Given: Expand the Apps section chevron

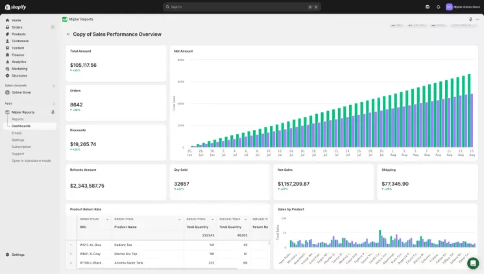Looking at the screenshot, I should point(53,103).
